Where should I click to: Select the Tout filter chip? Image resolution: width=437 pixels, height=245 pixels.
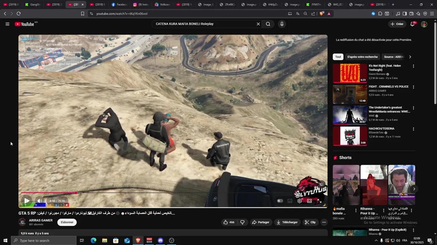click(x=338, y=57)
